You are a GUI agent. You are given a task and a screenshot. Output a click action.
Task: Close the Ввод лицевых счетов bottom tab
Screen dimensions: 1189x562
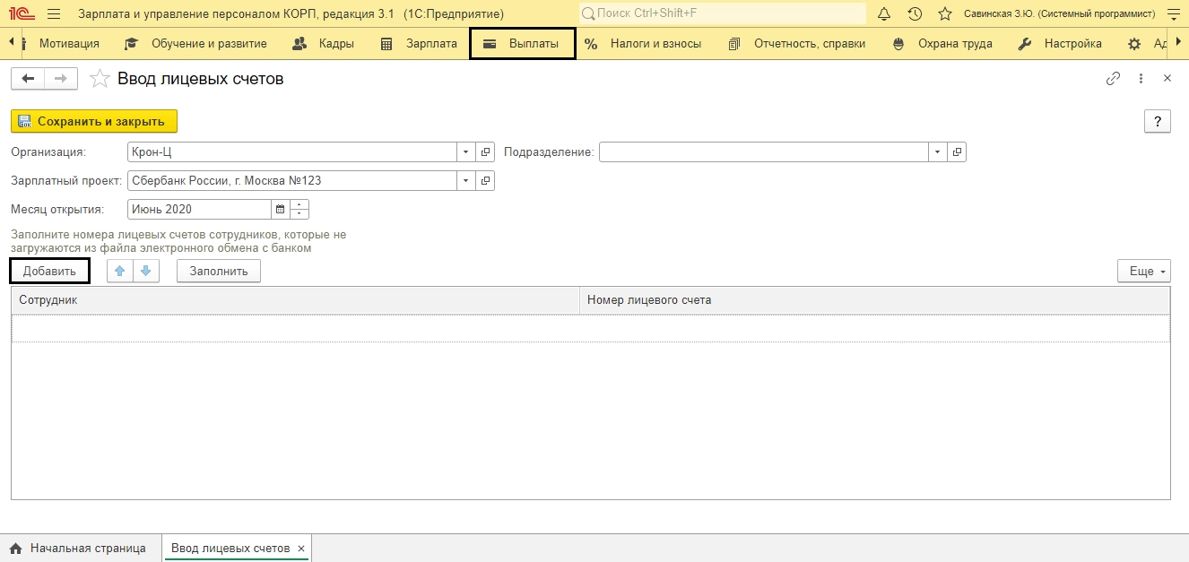[301, 549]
